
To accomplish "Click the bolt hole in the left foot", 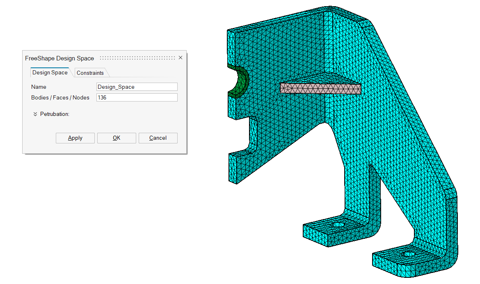I will pyautogui.click(x=338, y=225).
